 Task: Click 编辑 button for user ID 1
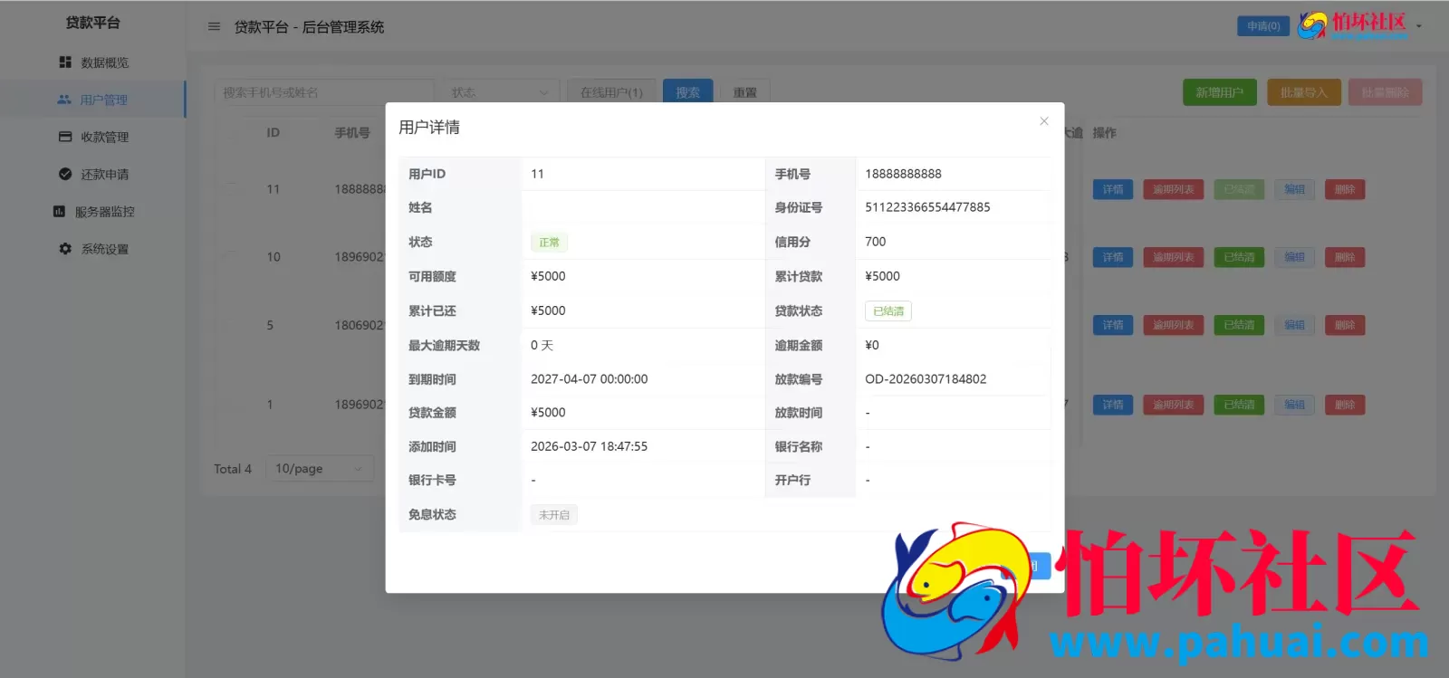pos(1294,405)
